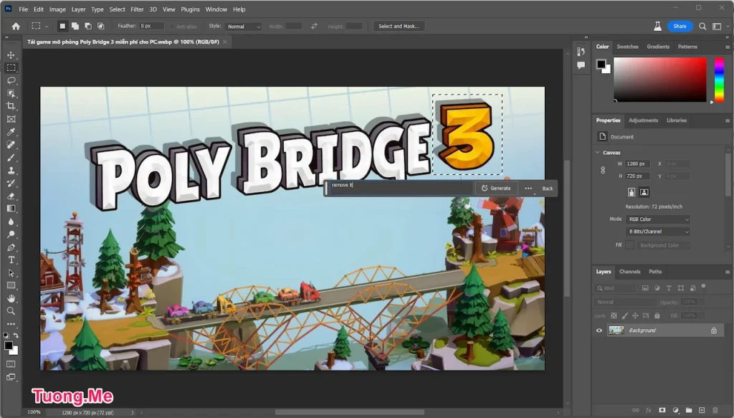Select the Brush tool

coord(11,158)
